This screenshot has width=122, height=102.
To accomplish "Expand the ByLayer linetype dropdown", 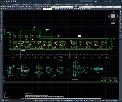I will [96, 7].
